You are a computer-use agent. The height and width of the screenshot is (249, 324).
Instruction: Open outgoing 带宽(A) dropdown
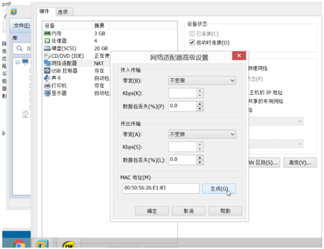click(x=202, y=134)
